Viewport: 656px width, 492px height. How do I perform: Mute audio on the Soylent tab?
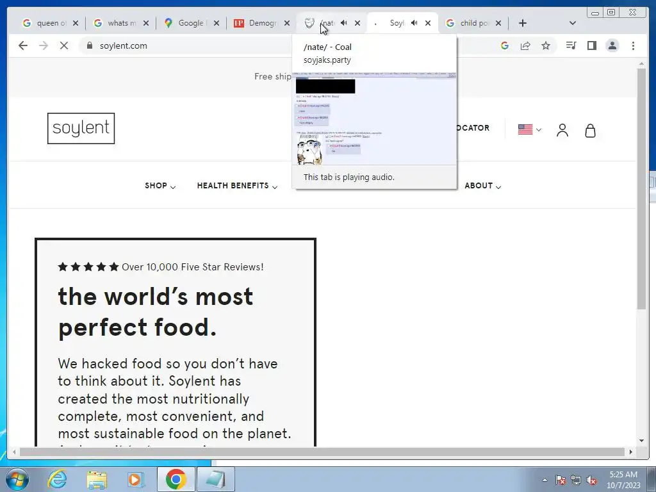click(x=414, y=23)
